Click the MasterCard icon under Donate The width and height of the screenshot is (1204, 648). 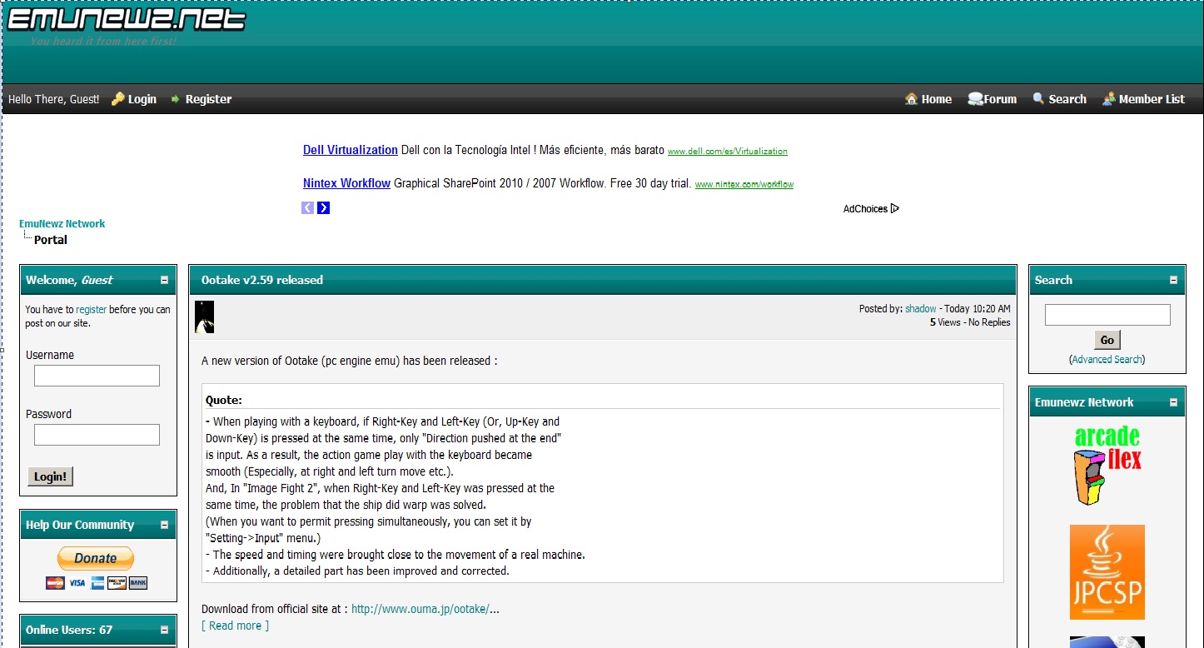(55, 583)
